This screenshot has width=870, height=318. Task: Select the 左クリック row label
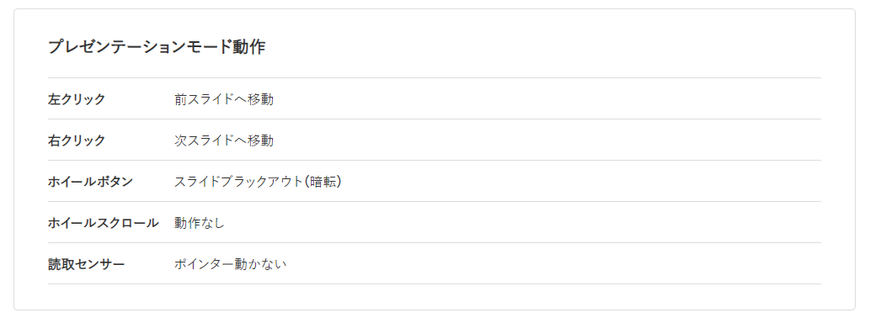coord(77,100)
